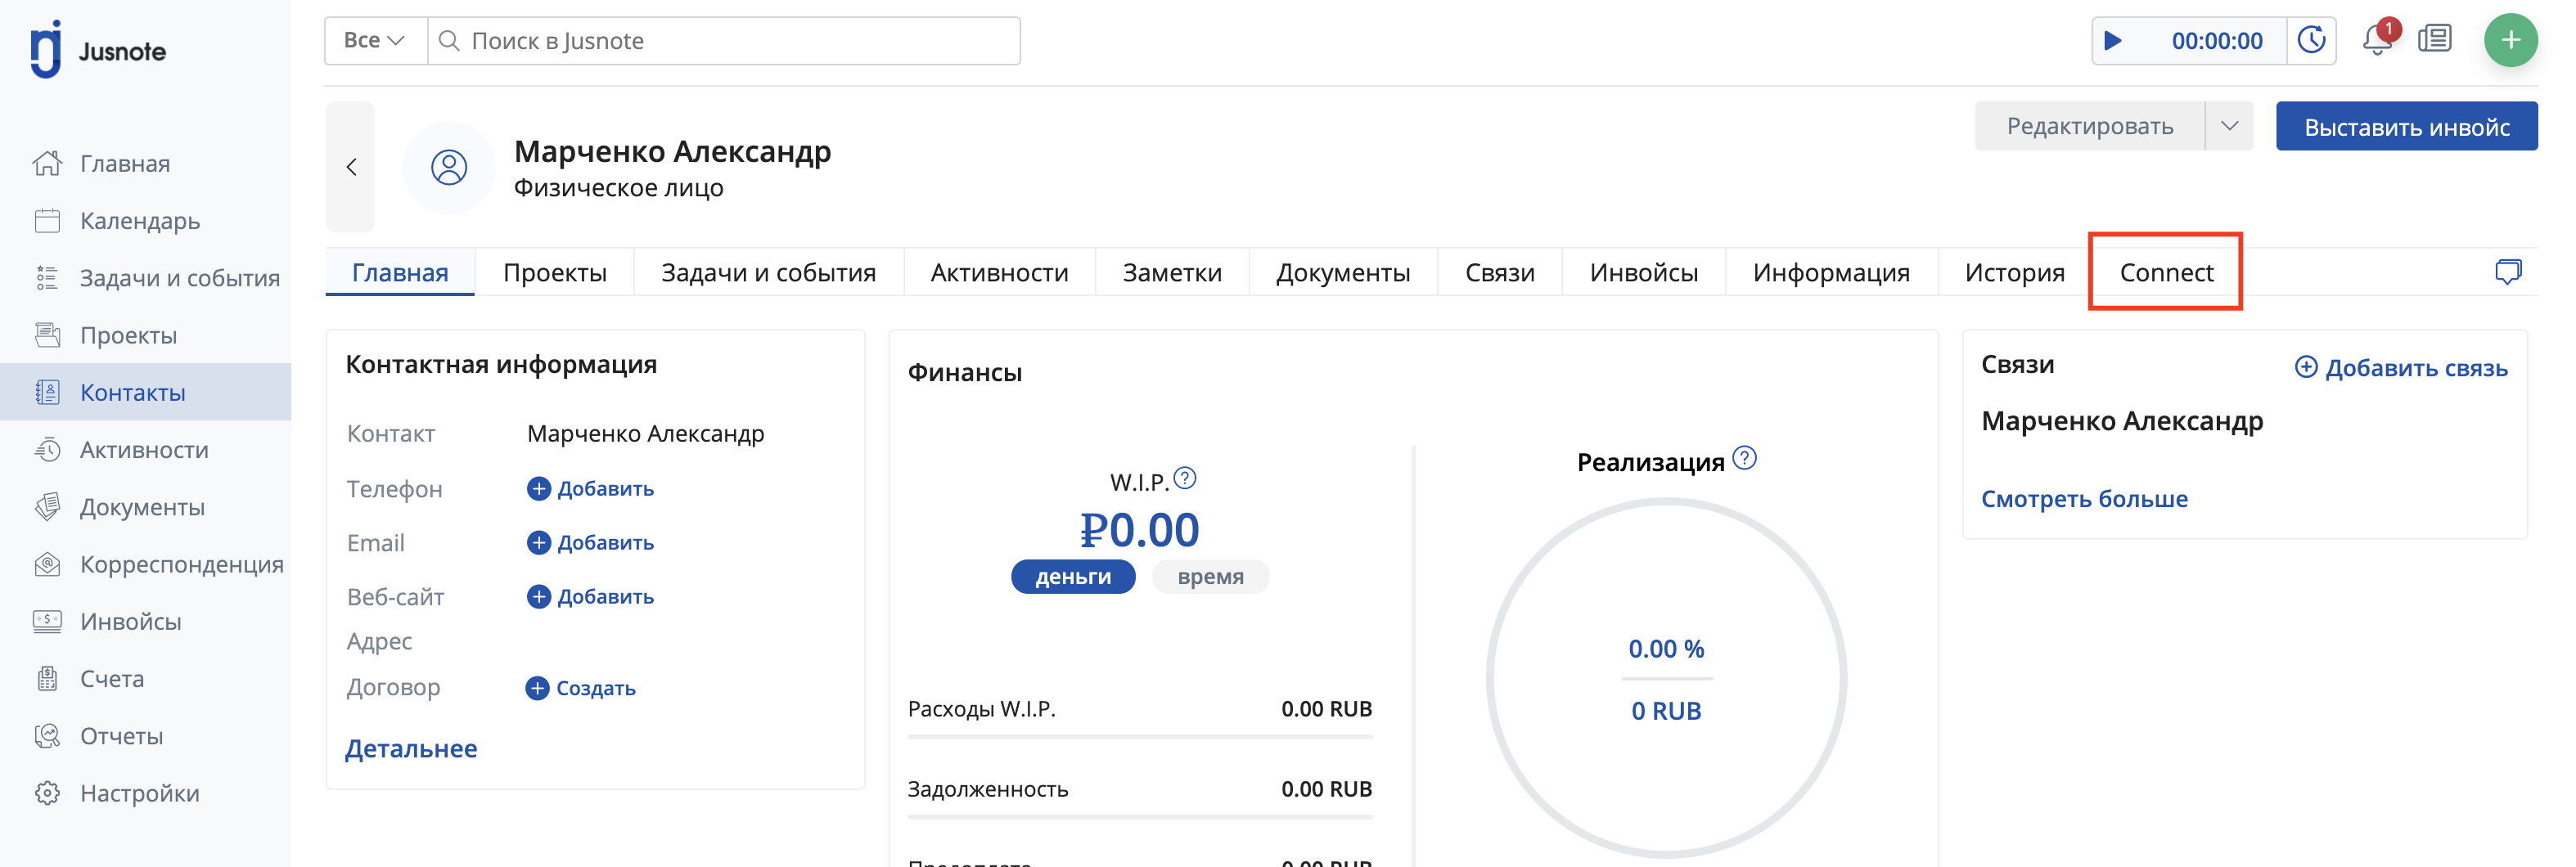Open the timer history clock icon

2311,41
